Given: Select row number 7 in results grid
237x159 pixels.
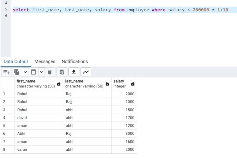Looking at the screenshot, I should tap(7, 142).
